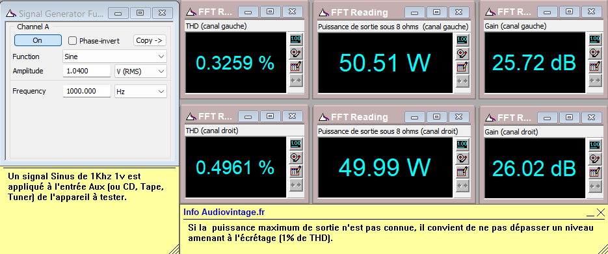This screenshot has height=254, width=608.
Task: Click the Amplitude value field 1.0400
Action: 87,71
